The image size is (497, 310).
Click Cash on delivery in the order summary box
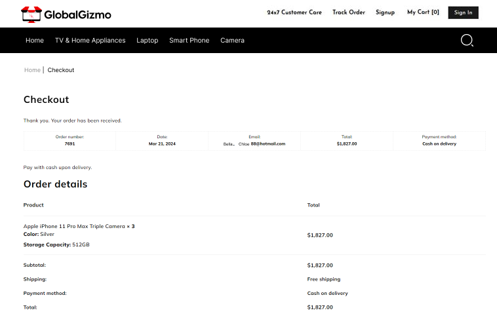point(439,144)
